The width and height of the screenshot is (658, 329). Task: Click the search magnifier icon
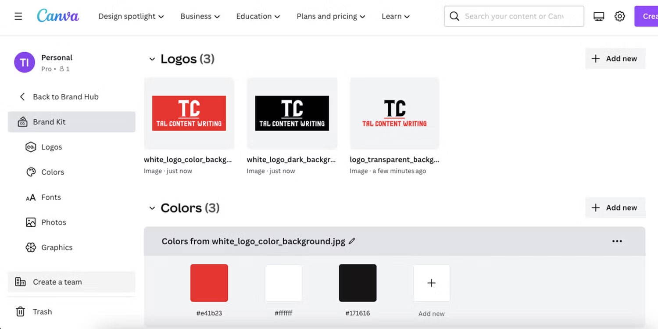(455, 16)
